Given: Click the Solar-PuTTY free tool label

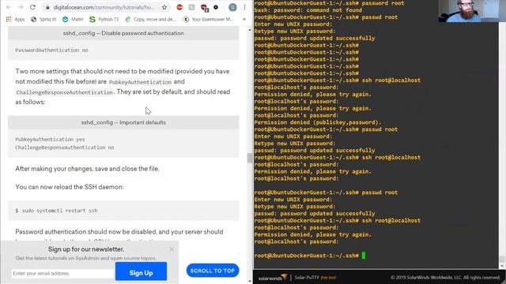Looking at the screenshot, I should pyautogui.click(x=315, y=277).
